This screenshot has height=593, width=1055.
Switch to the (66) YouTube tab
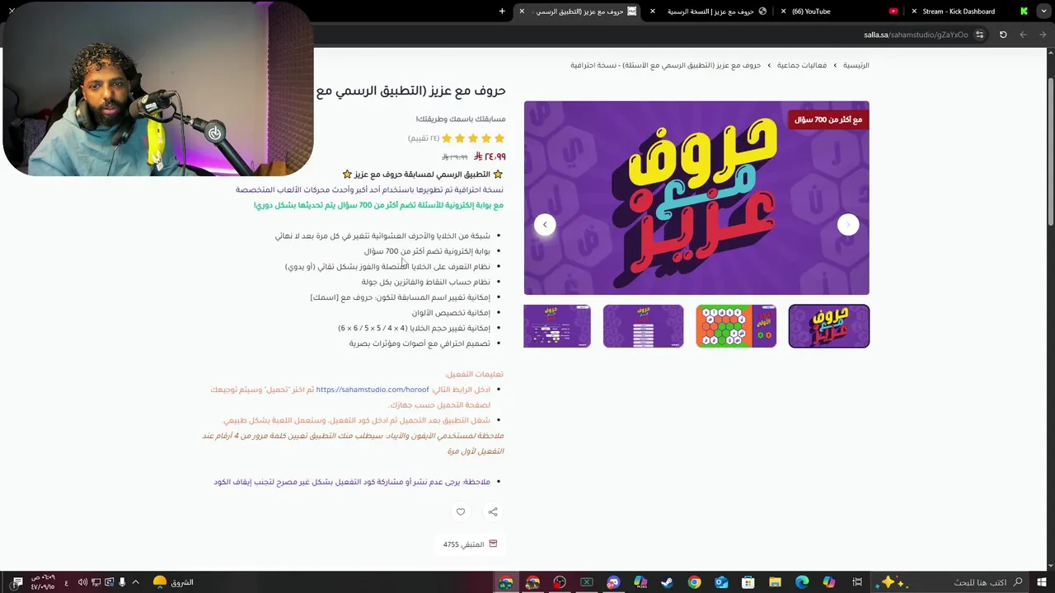[x=839, y=12]
